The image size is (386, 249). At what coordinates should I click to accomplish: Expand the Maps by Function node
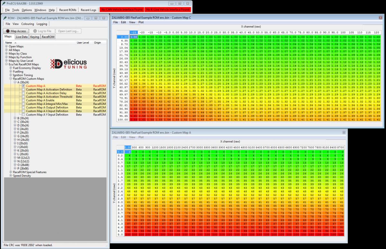point(7,57)
